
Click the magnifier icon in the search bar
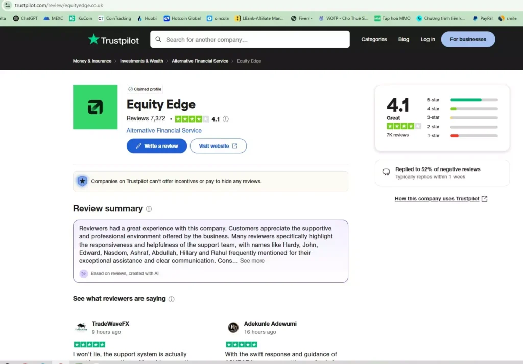158,39
